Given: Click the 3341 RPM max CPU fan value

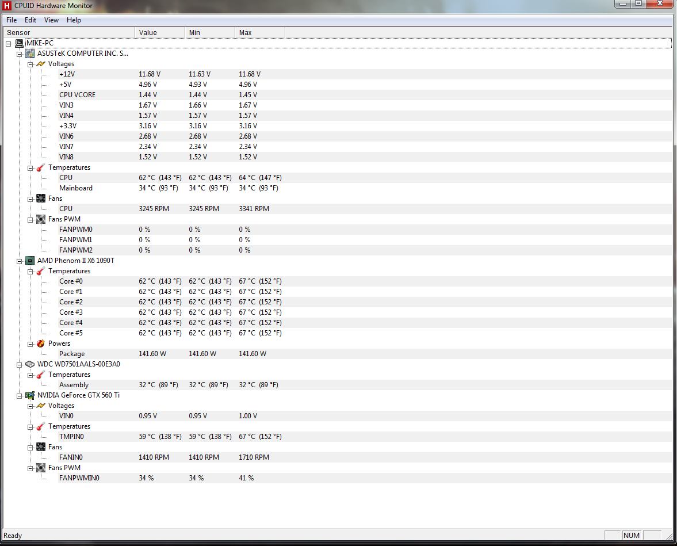Looking at the screenshot, I should (x=254, y=209).
